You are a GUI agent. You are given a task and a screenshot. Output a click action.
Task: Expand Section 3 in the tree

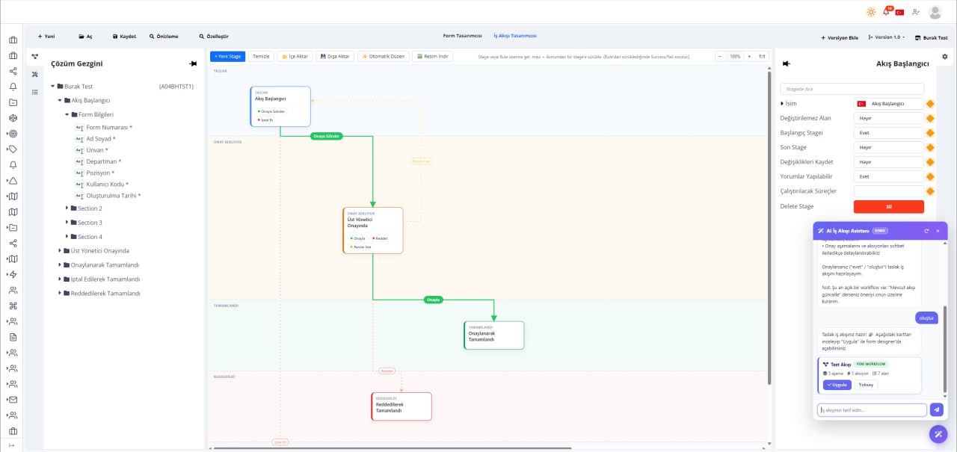point(67,223)
